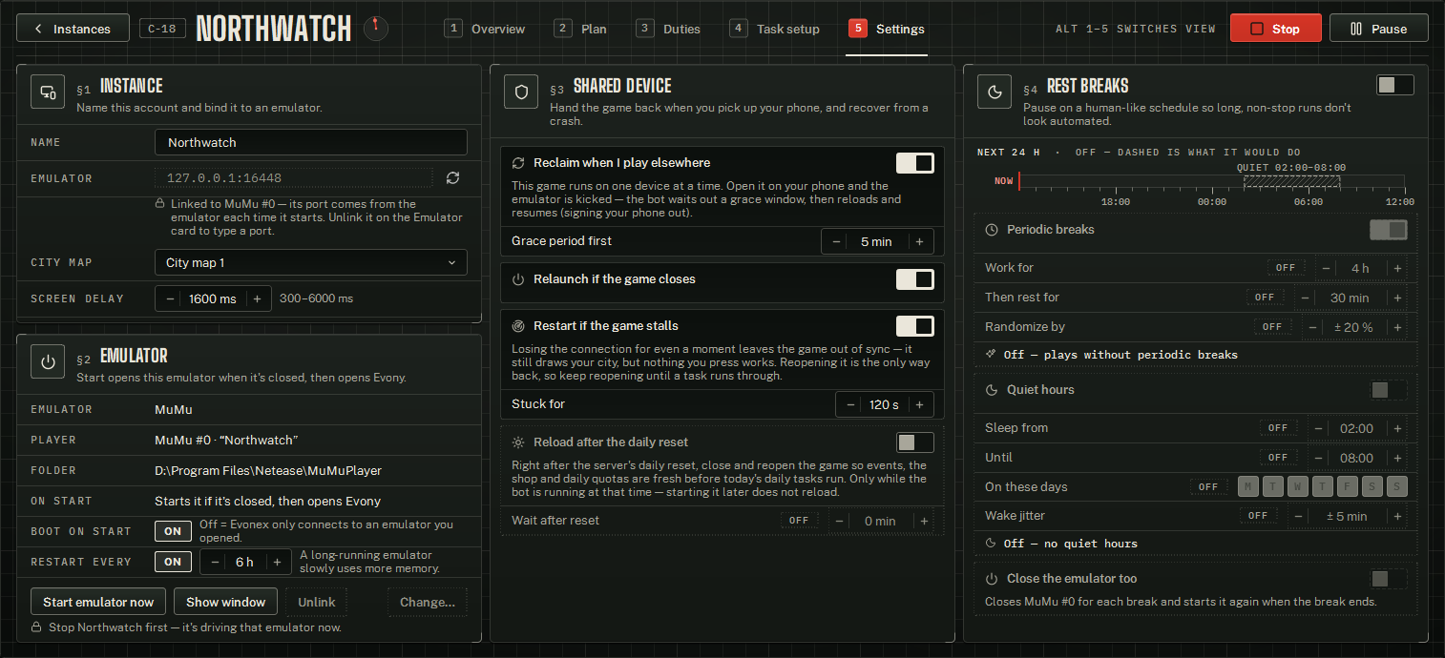Click the Unlink button
This screenshot has width=1445, height=658.
[x=317, y=602]
